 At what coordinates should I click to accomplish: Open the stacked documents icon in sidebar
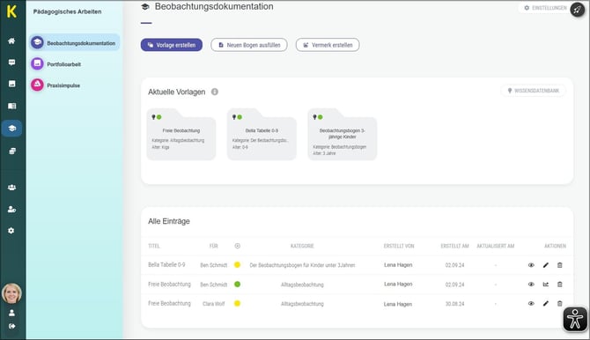tap(11, 151)
